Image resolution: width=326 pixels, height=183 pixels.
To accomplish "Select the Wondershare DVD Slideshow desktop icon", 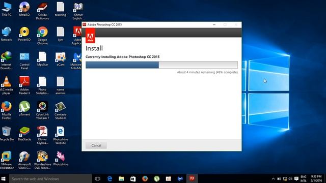I will coord(42,161).
